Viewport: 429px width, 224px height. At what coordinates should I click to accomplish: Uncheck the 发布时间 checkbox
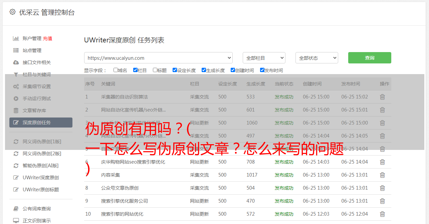point(262,70)
